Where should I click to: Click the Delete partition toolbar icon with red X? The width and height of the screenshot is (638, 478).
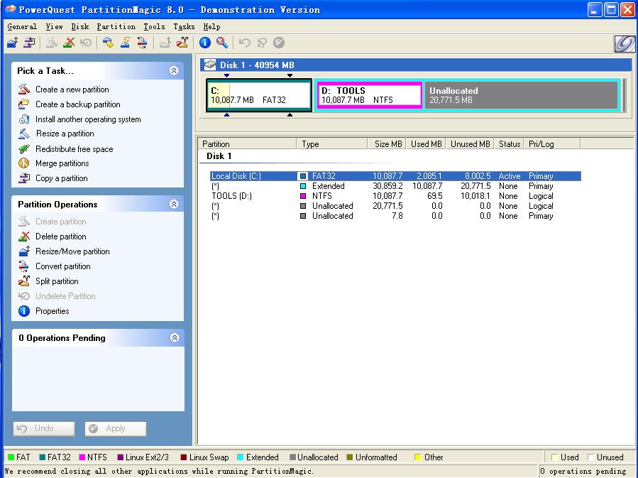69,43
